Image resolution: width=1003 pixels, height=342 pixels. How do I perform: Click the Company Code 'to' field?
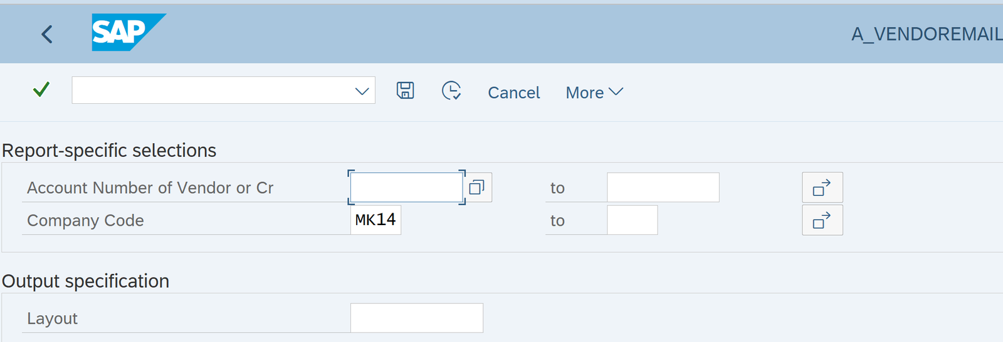point(632,220)
